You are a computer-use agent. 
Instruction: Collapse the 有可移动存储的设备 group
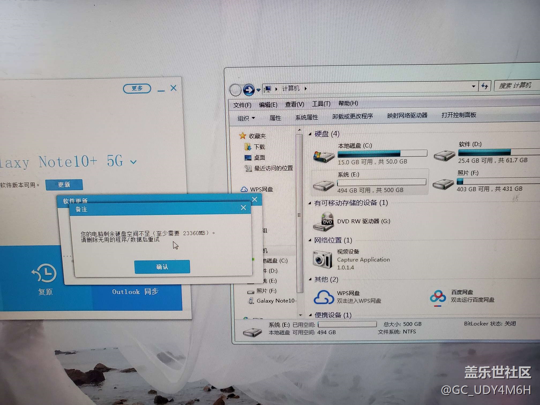click(x=310, y=203)
